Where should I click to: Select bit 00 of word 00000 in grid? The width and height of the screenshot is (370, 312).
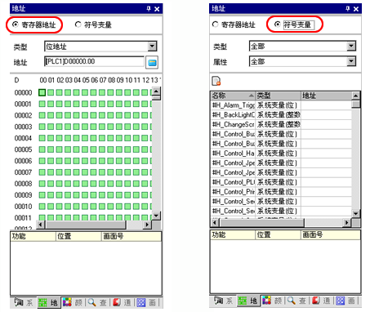tap(42, 92)
